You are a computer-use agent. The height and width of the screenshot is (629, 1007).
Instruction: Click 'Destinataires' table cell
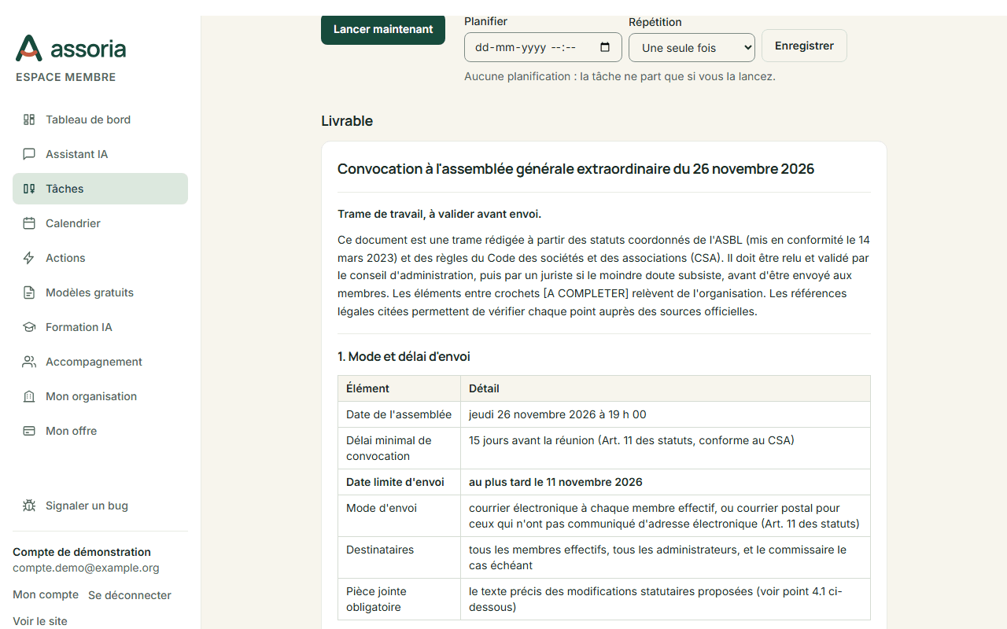[x=399, y=557]
